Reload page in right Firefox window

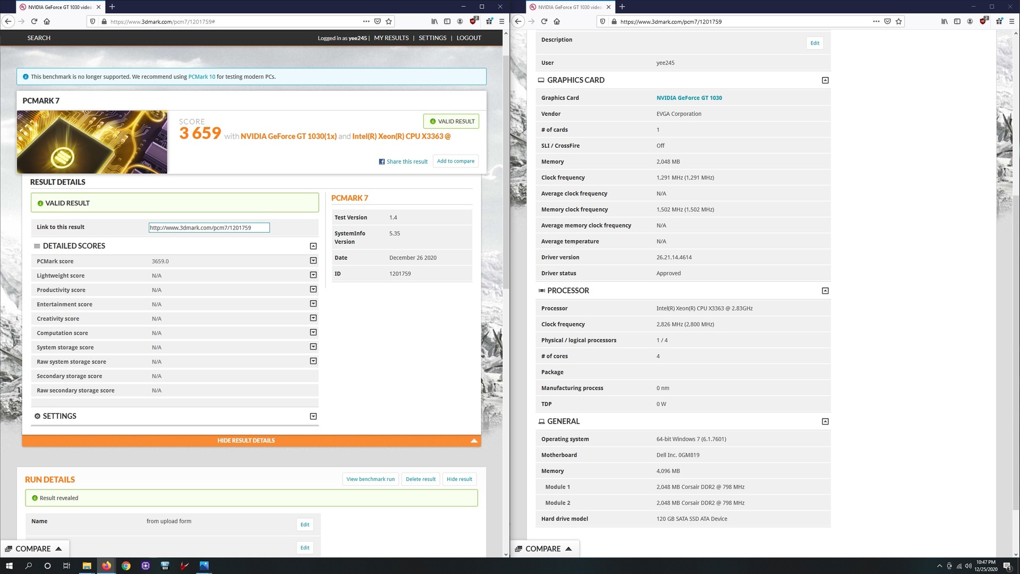pyautogui.click(x=544, y=21)
